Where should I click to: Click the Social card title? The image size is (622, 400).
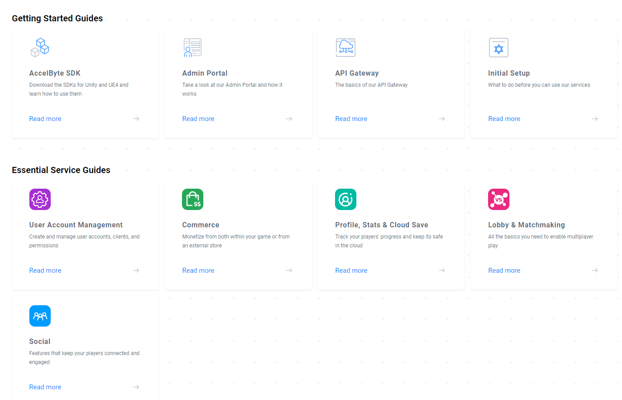(40, 342)
